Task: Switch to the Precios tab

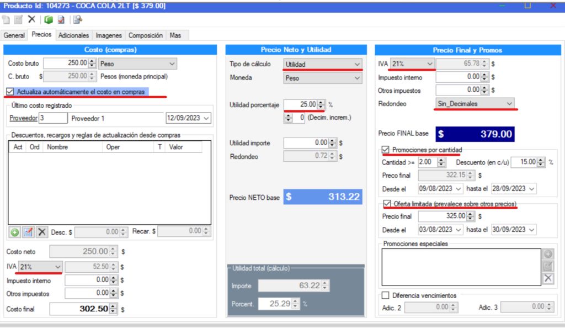Action: [x=41, y=35]
